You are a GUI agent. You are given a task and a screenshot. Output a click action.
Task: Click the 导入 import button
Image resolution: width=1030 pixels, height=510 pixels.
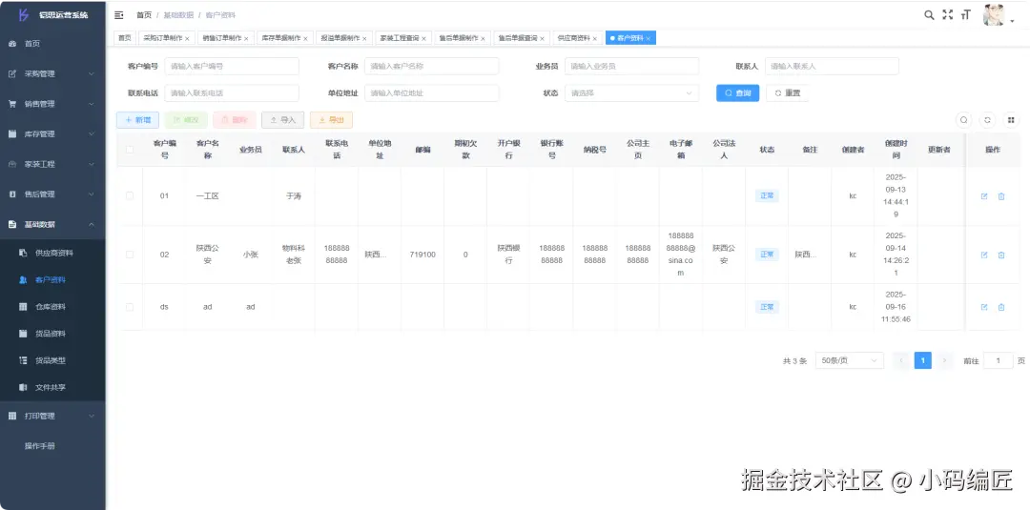click(283, 120)
